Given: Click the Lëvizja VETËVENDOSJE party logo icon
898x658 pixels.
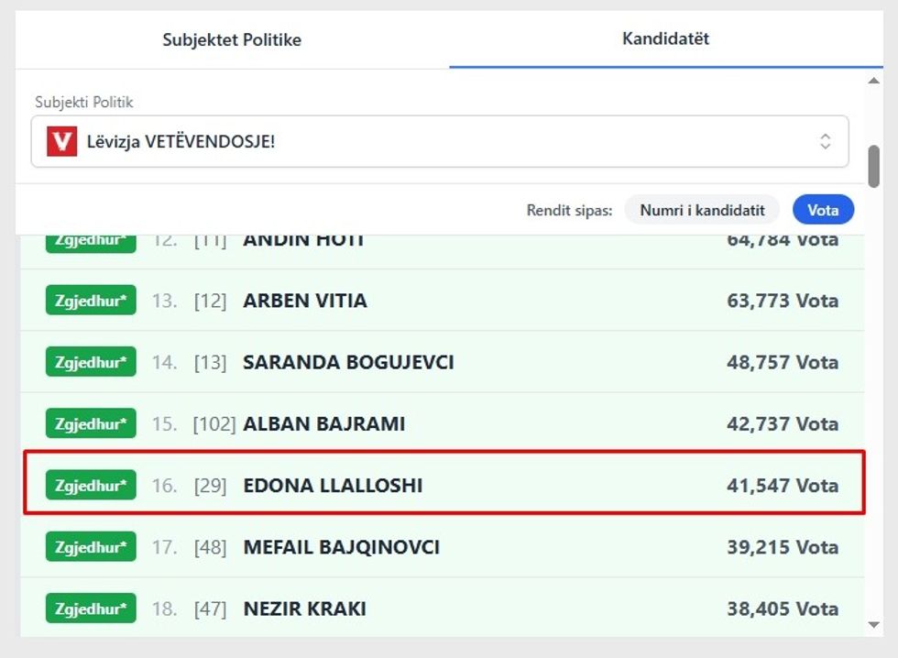Looking at the screenshot, I should (62, 141).
